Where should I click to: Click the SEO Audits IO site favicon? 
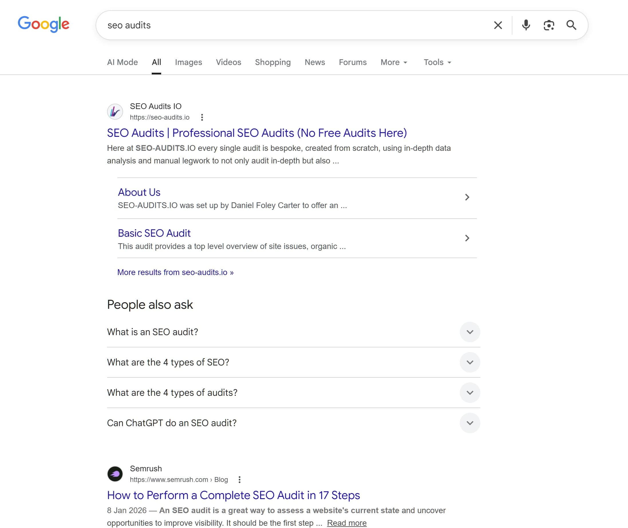click(115, 111)
